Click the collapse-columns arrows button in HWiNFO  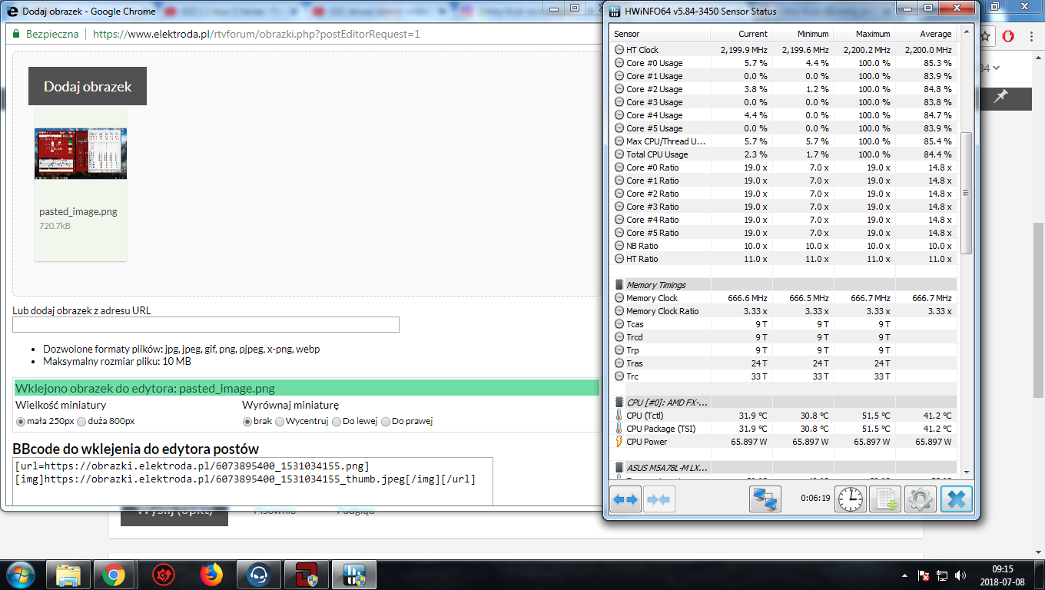(x=659, y=499)
